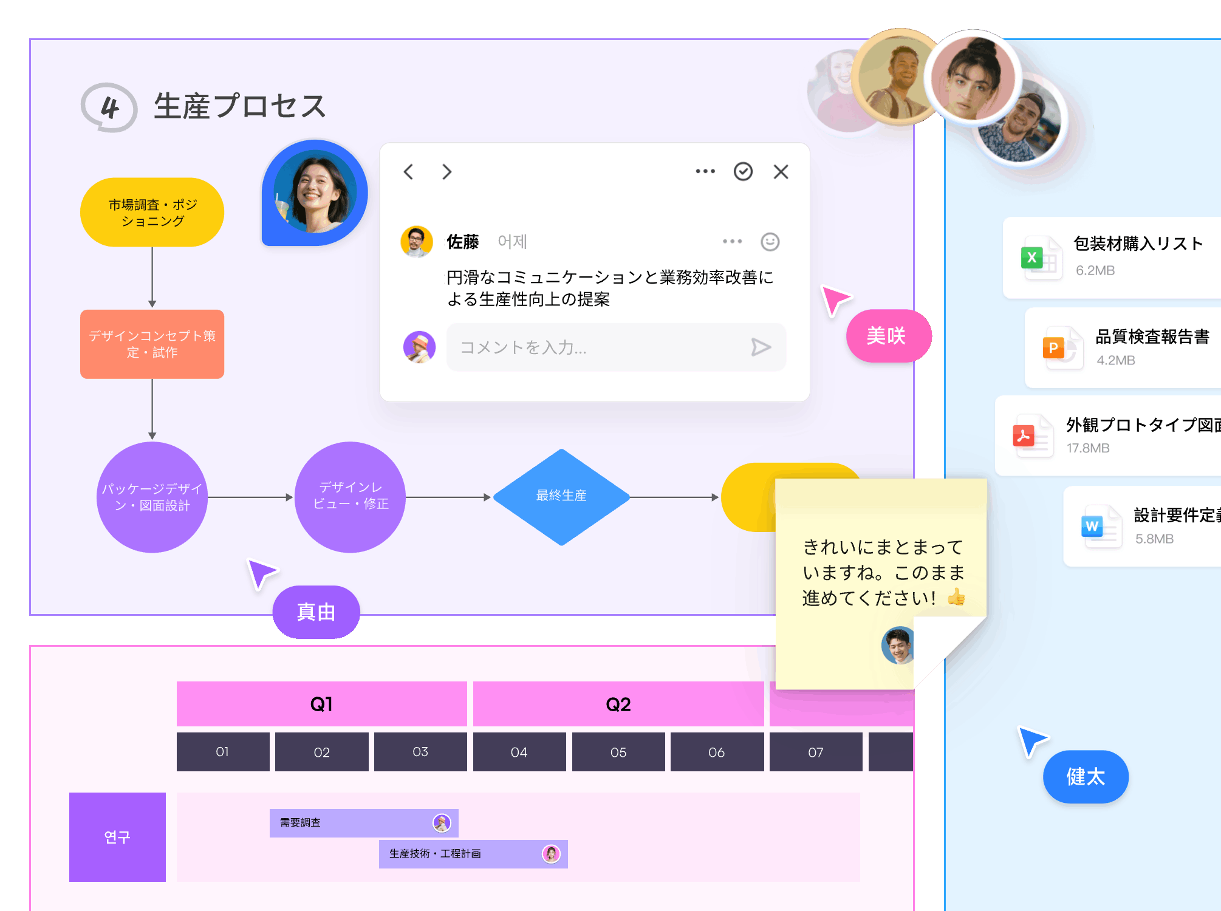Screen dimensions: 1221x911
Task: Go to next comment with right chevron
Action: pos(446,172)
